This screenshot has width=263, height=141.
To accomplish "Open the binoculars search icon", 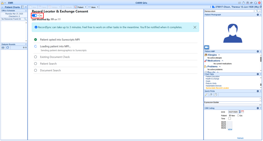I will [x=247, y=3].
